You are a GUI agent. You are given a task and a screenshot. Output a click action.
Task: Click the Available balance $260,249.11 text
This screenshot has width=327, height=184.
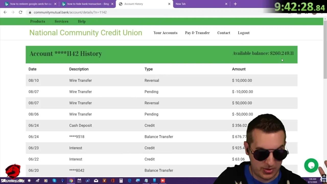(263, 53)
